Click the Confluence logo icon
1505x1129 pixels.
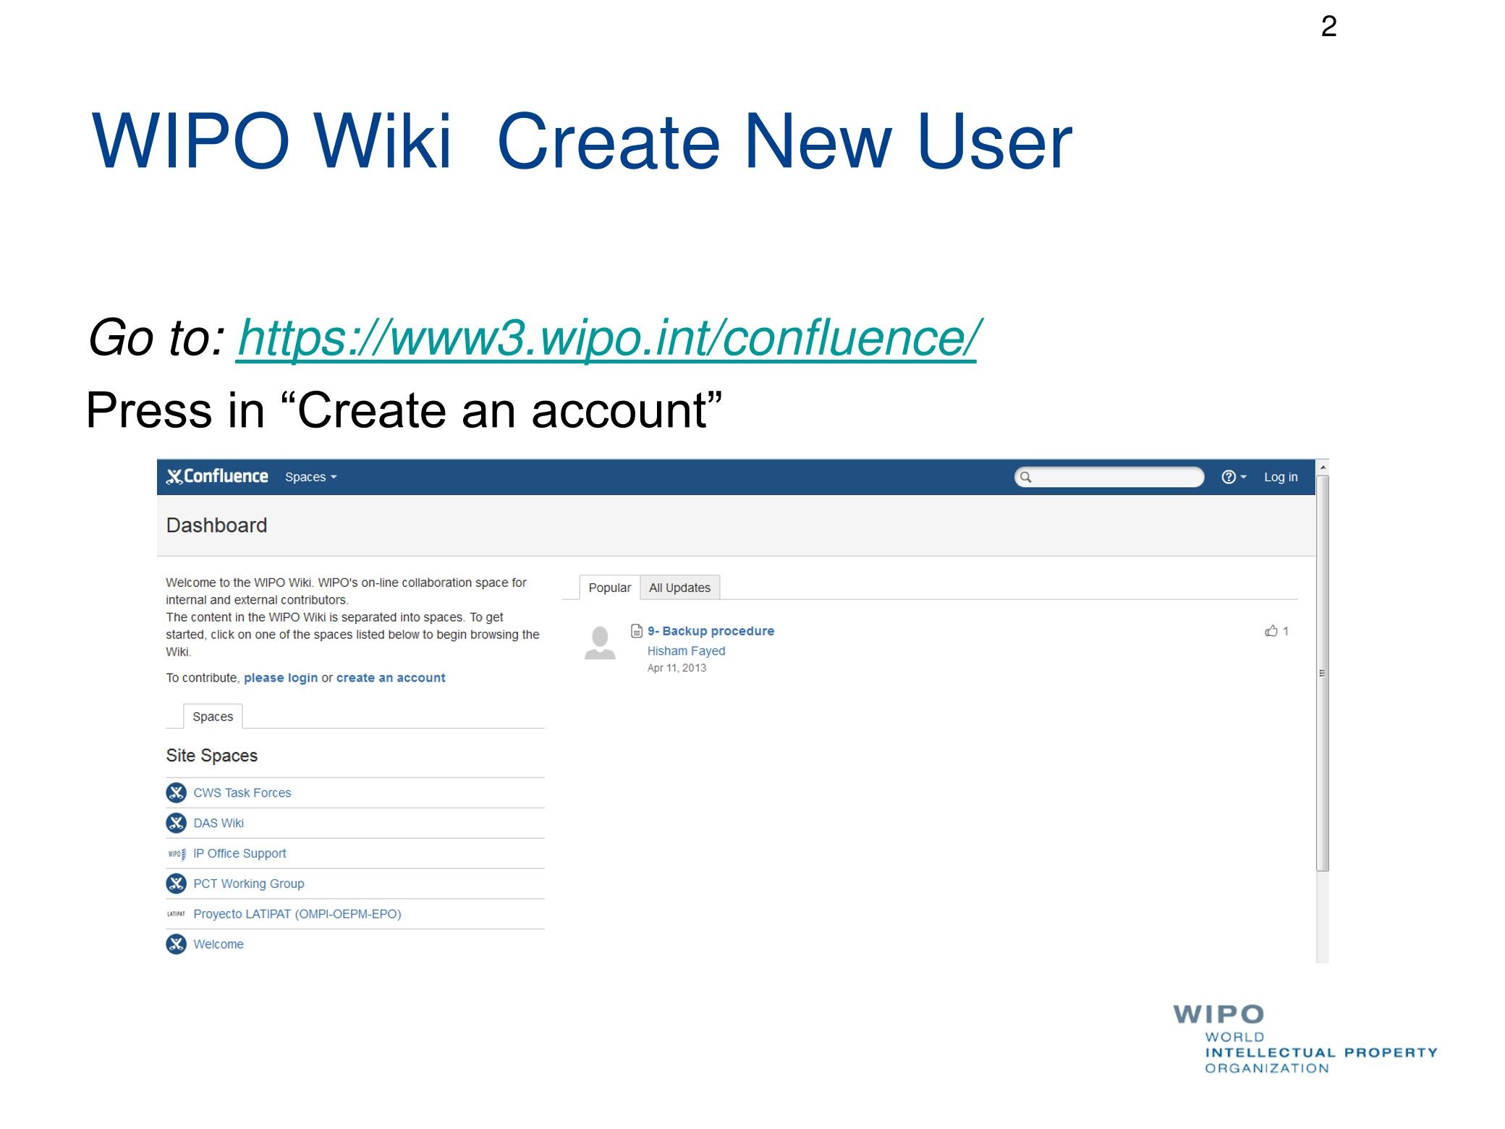click(175, 477)
